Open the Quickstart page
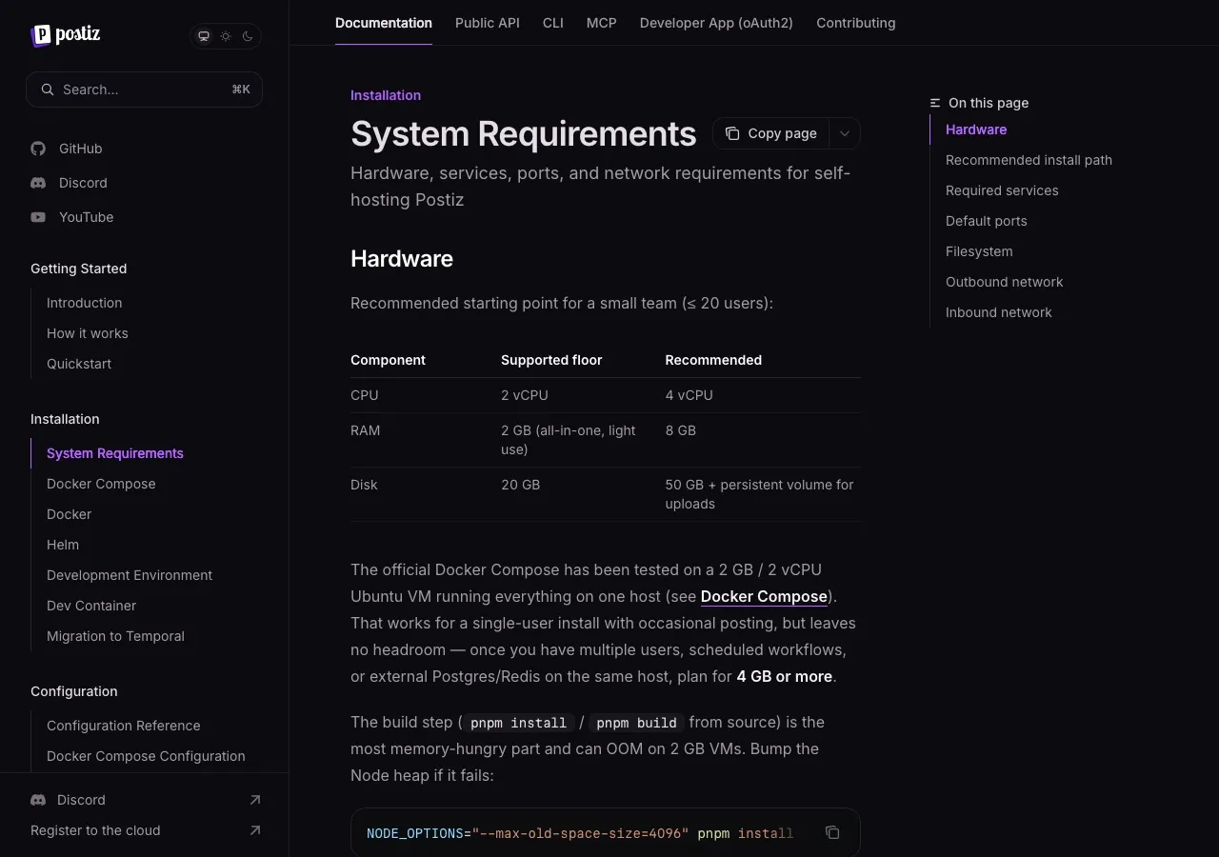This screenshot has width=1219, height=857. pyautogui.click(x=79, y=364)
